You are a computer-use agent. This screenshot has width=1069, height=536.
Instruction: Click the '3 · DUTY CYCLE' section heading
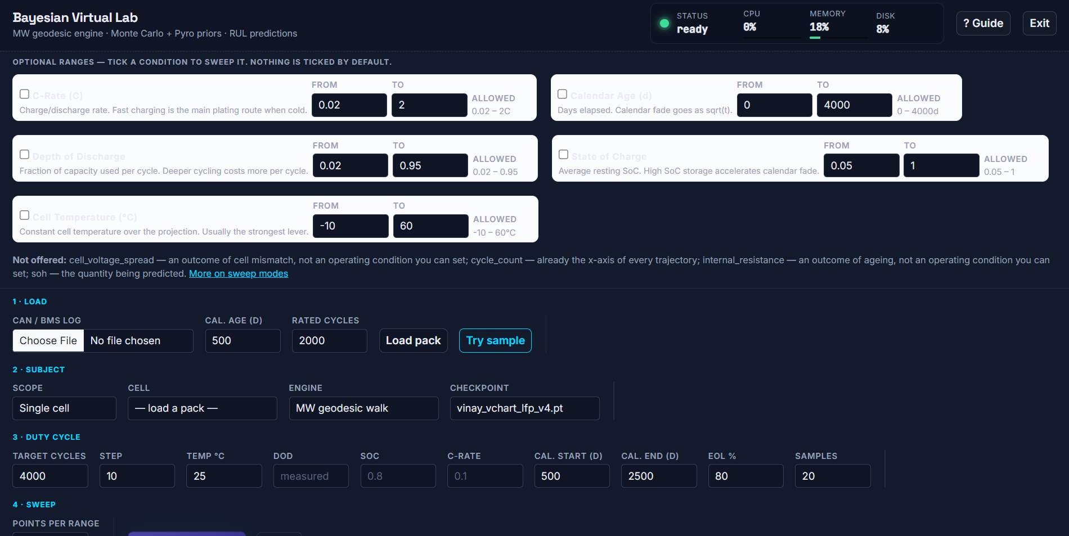tap(47, 437)
